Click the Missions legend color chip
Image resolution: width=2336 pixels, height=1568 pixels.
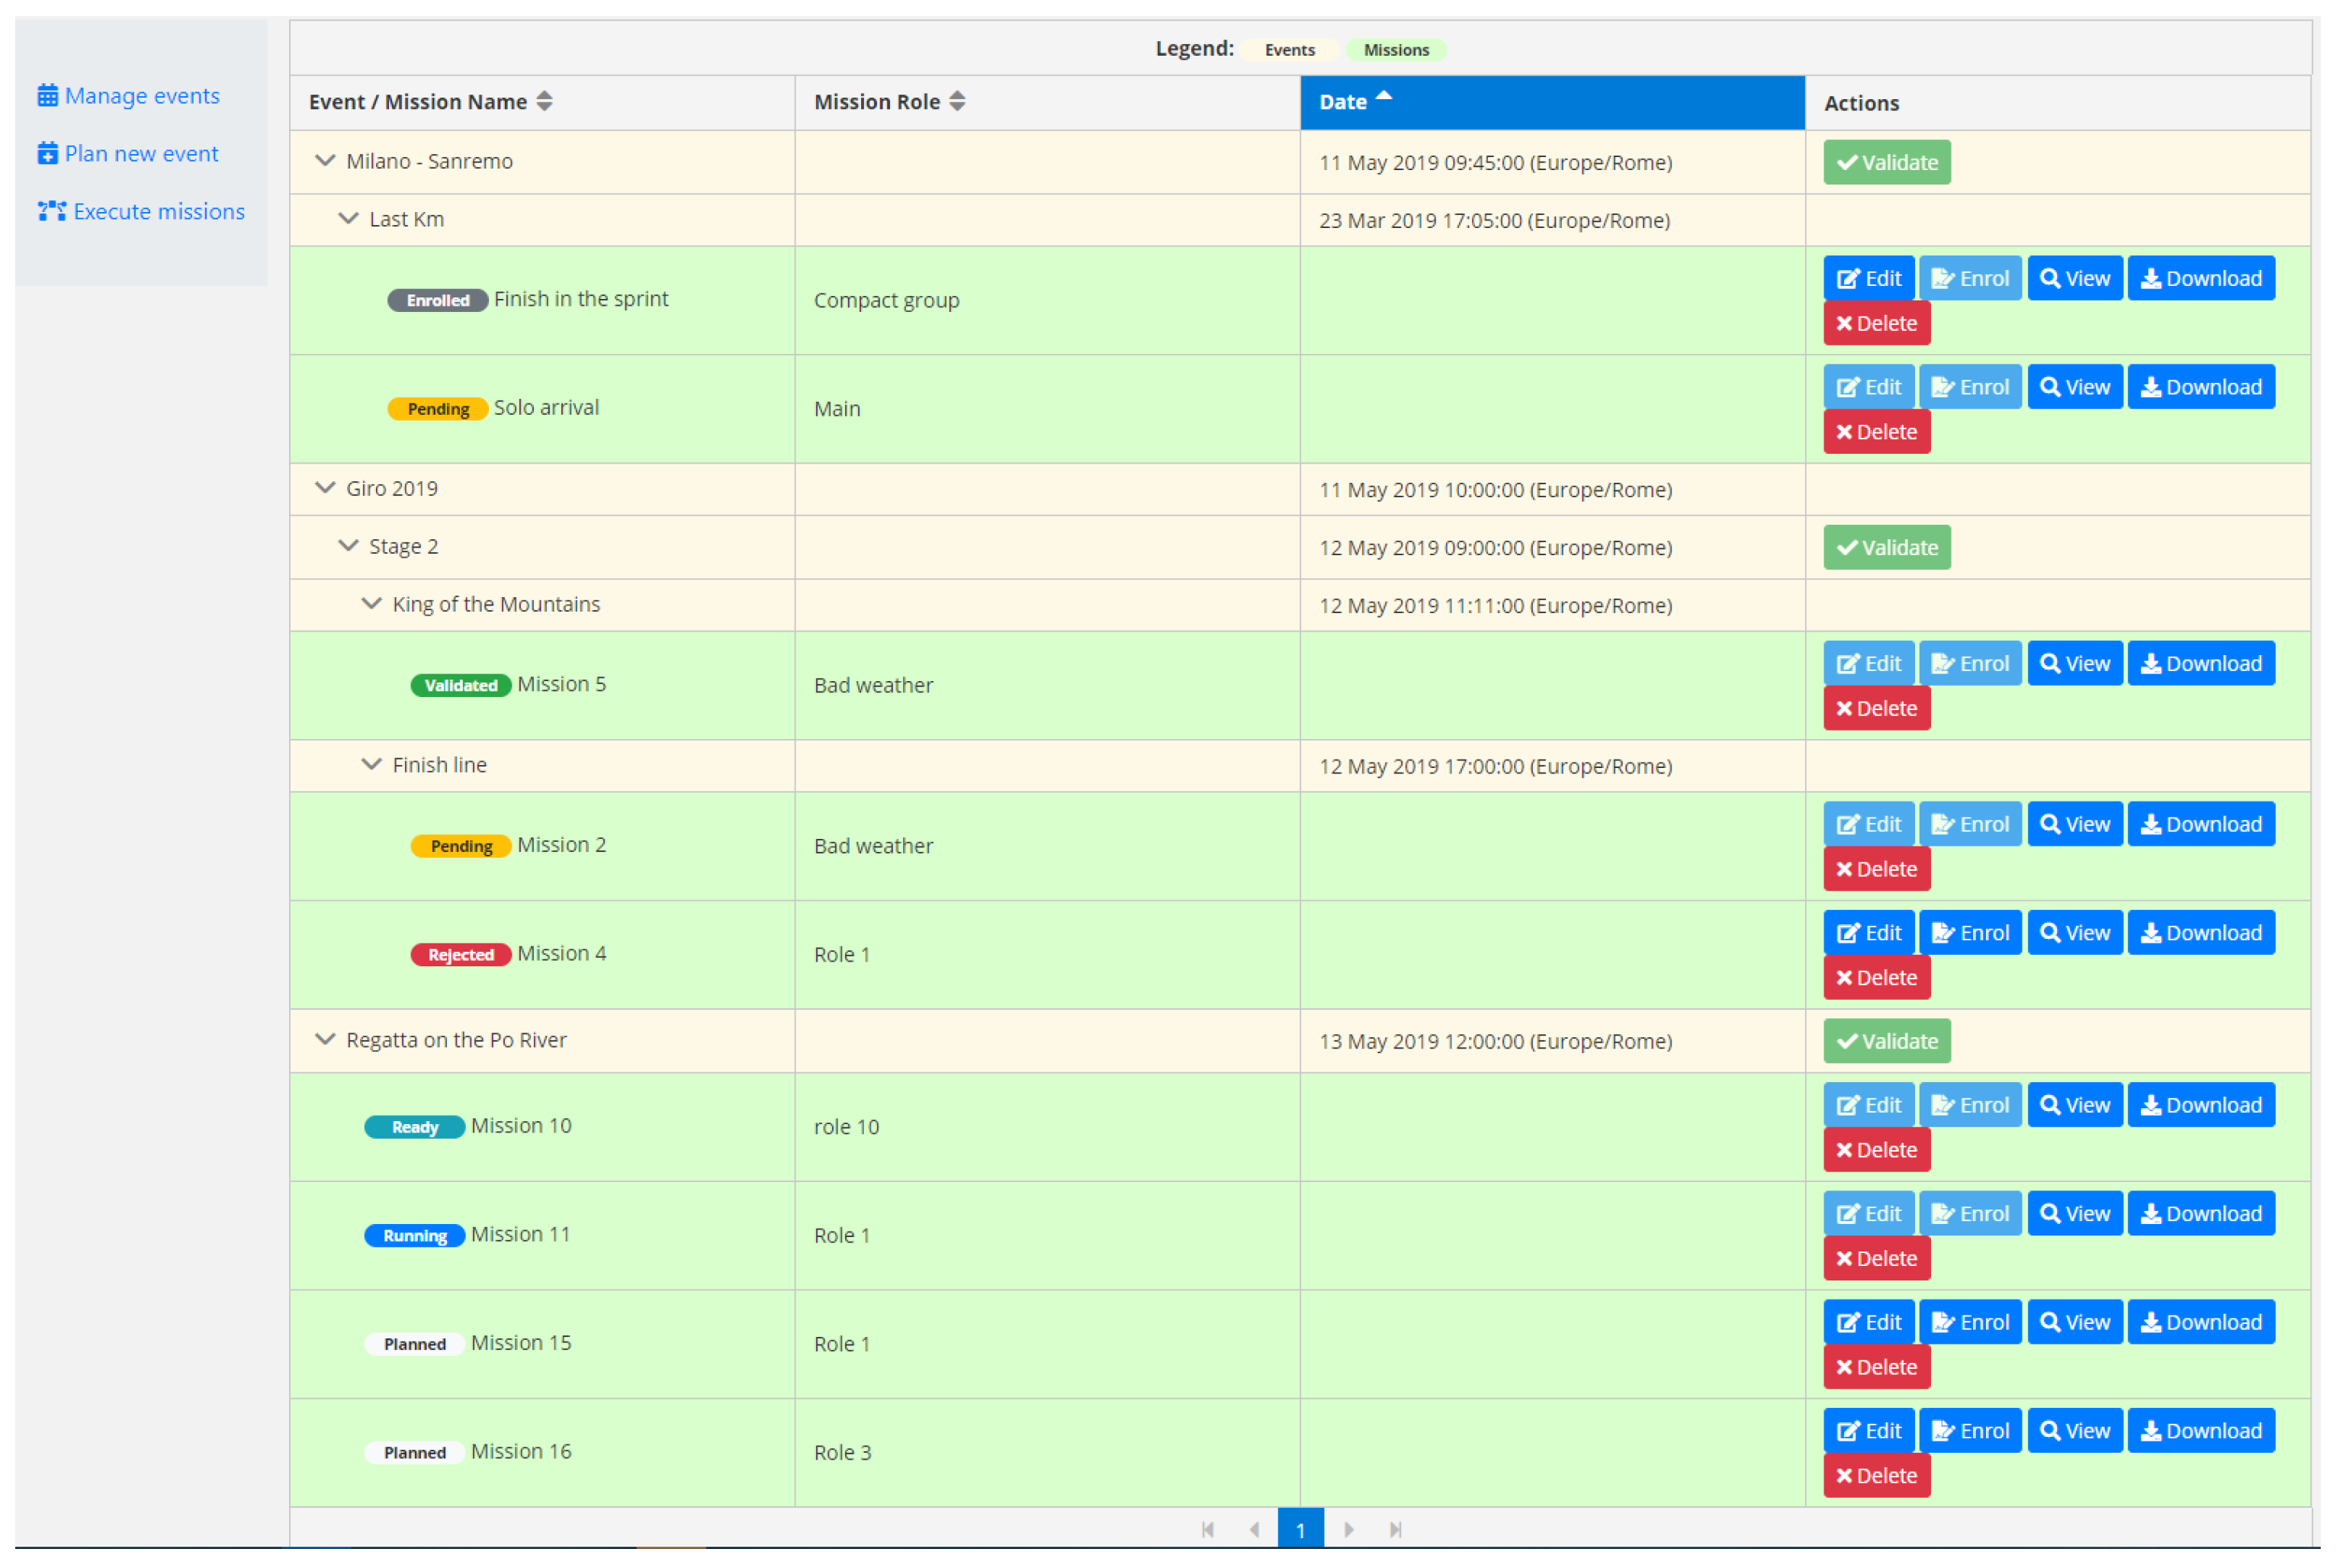click(1396, 50)
